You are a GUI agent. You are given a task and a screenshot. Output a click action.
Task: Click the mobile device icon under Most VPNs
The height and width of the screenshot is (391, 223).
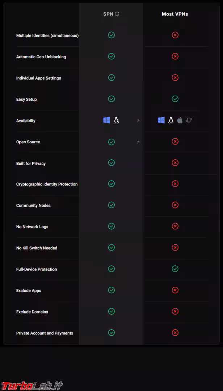[189, 120]
